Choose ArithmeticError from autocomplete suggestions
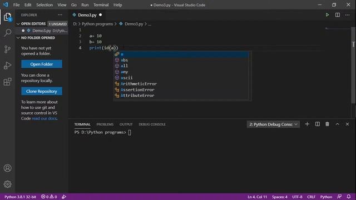 (x=181, y=84)
